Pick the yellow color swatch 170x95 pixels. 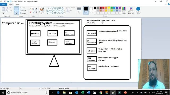point(109,8)
